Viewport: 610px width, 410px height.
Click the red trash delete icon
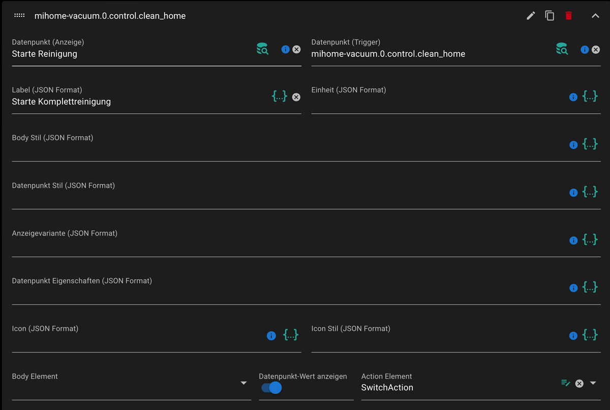point(568,16)
